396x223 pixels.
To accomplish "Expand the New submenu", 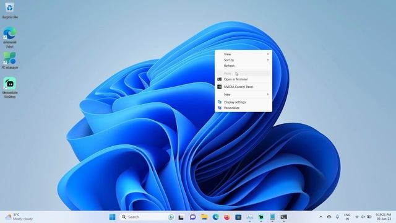I will (243, 94).
